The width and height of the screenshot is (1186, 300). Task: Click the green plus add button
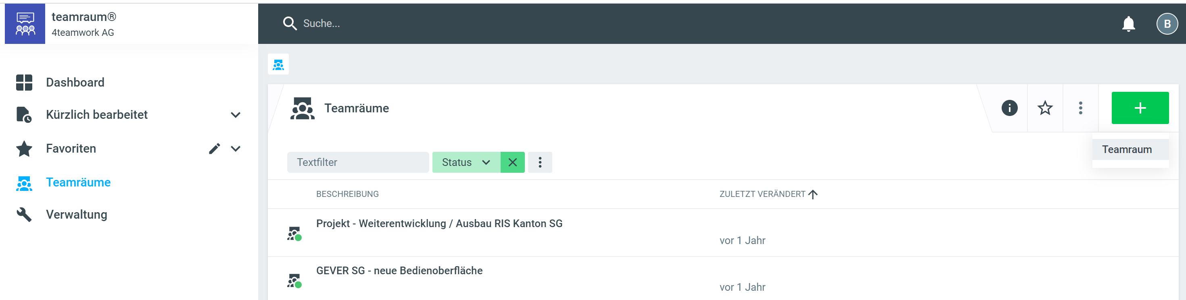pos(1140,108)
